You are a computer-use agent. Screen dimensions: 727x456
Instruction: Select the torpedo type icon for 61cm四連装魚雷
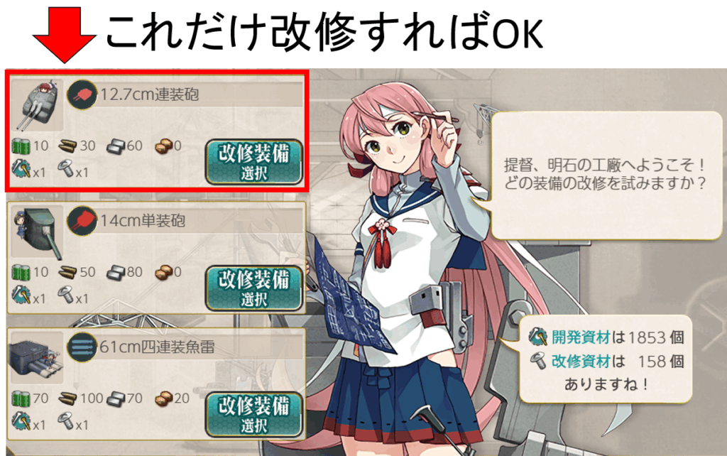click(x=82, y=347)
